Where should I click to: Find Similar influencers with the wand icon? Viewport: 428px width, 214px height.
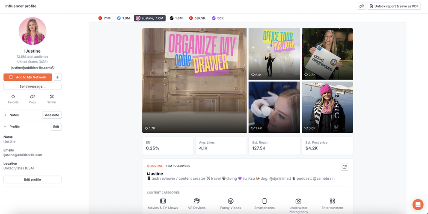point(52,97)
